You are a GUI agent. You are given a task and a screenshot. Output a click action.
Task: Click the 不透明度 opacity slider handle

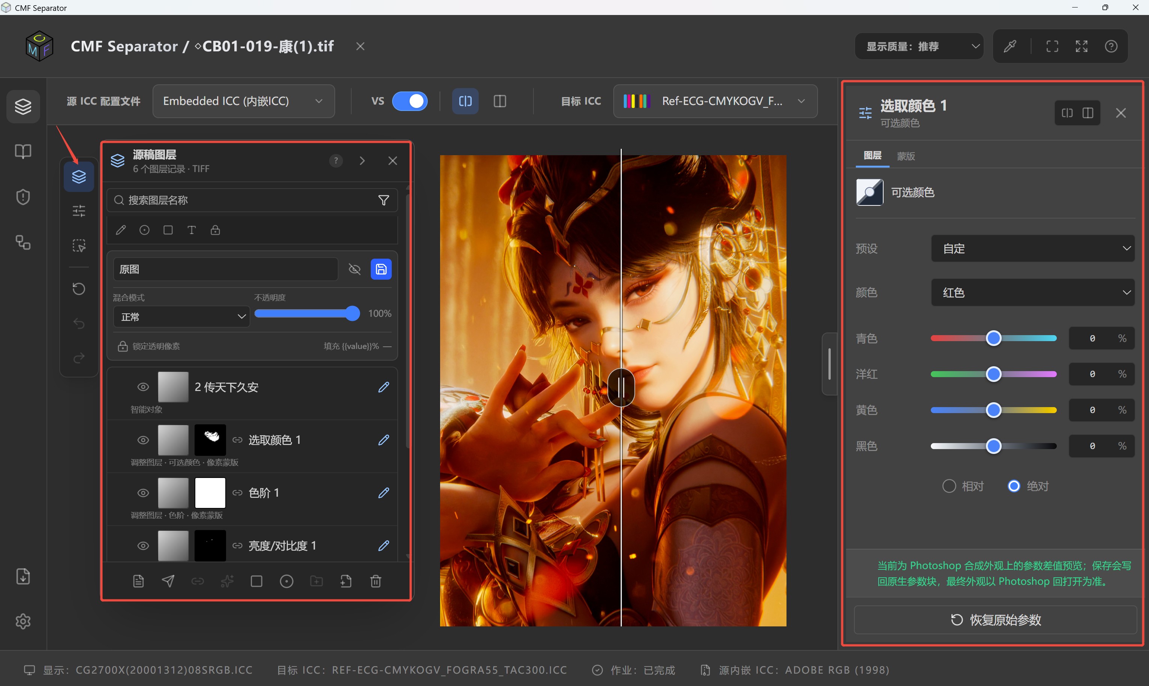[352, 313]
